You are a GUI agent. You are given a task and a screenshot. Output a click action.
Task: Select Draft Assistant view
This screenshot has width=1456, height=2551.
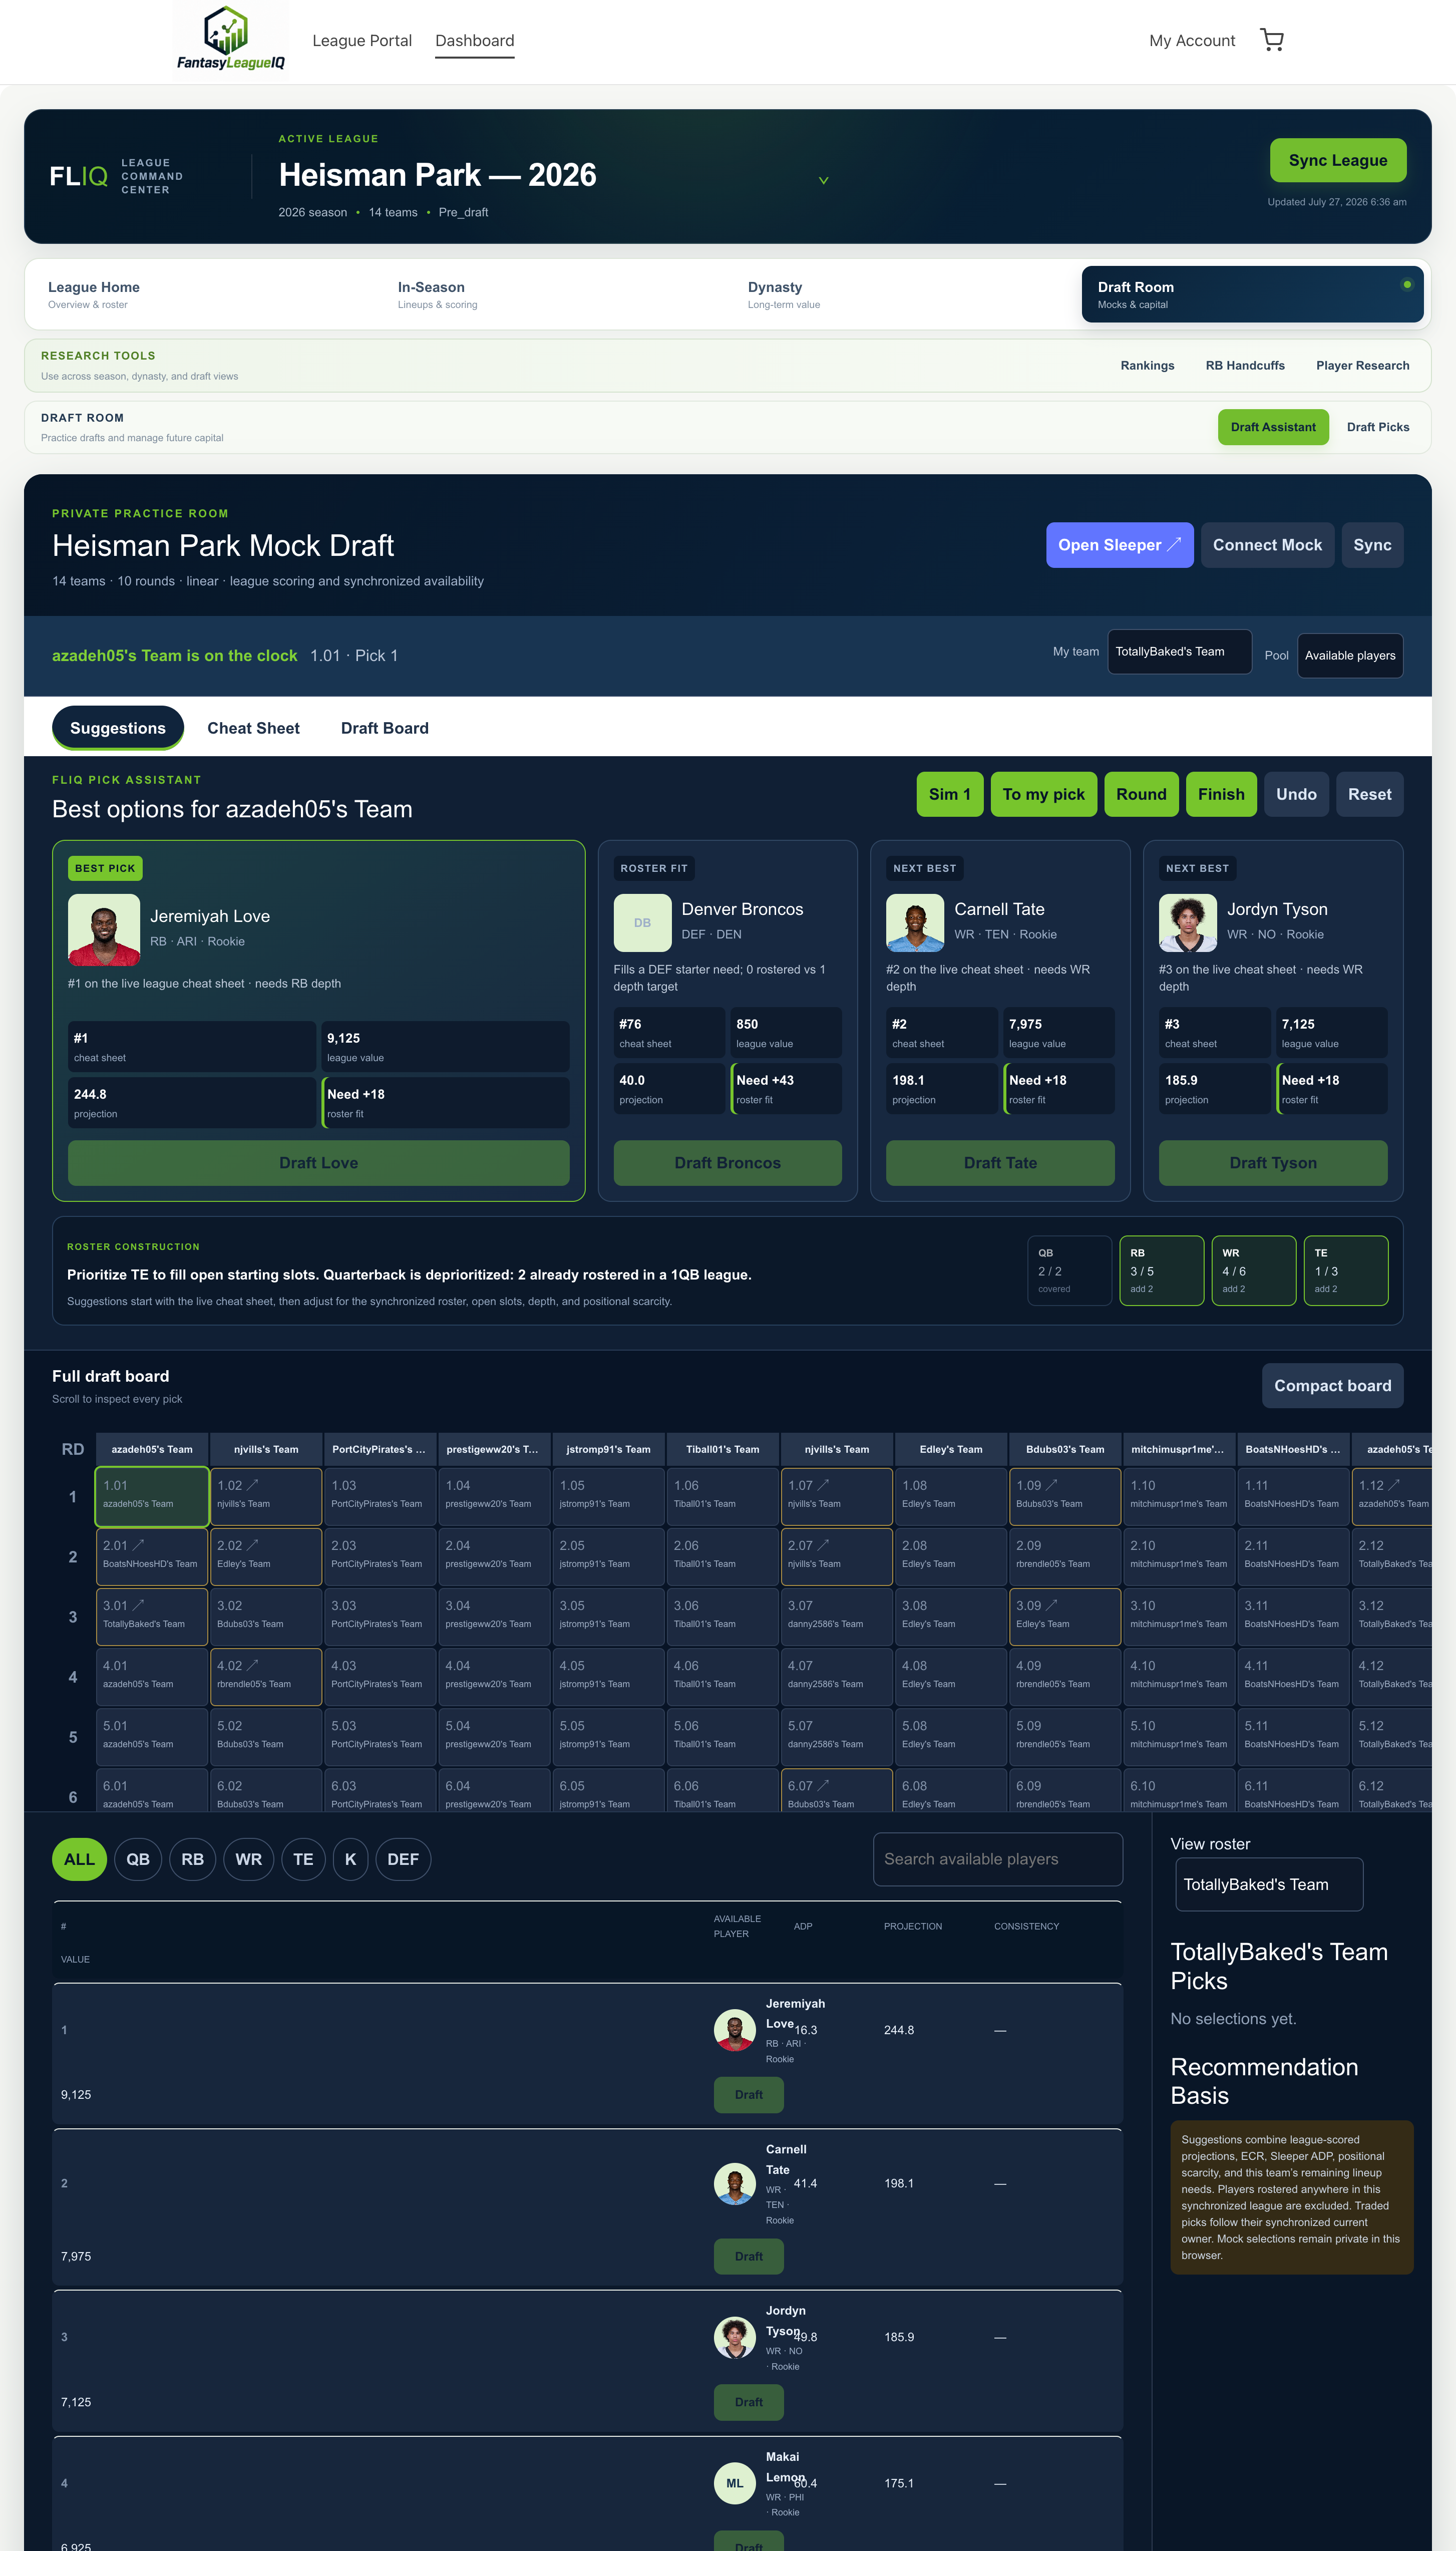point(1273,427)
